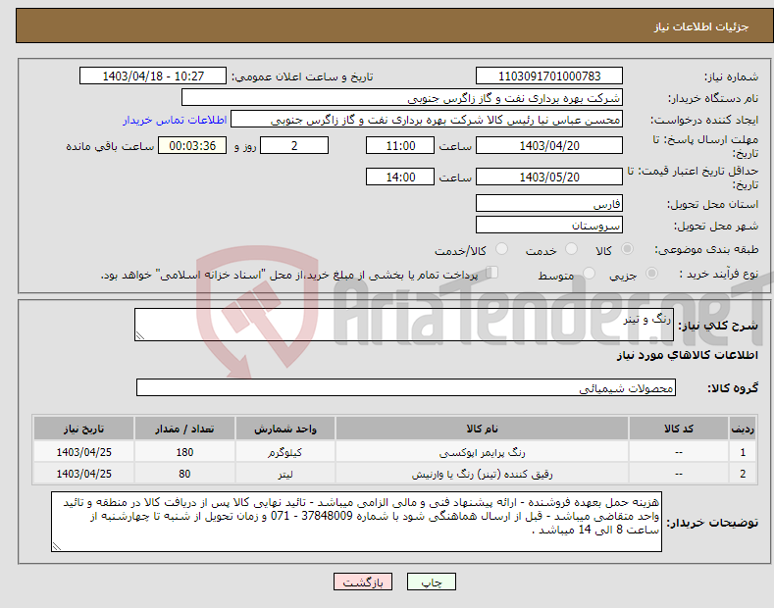The width and height of the screenshot is (774, 608).
Task: Click the response deadline time 11:00
Action: (400, 145)
